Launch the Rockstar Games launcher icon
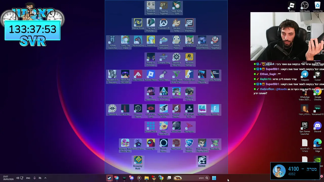 coord(189,60)
